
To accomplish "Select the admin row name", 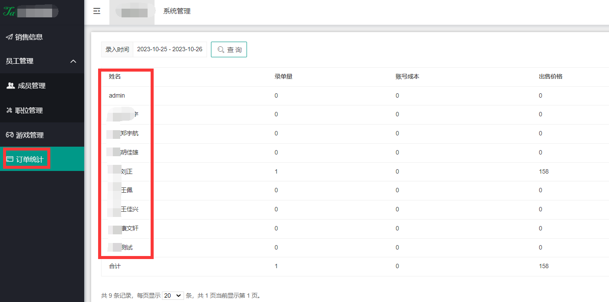I will tap(117, 95).
